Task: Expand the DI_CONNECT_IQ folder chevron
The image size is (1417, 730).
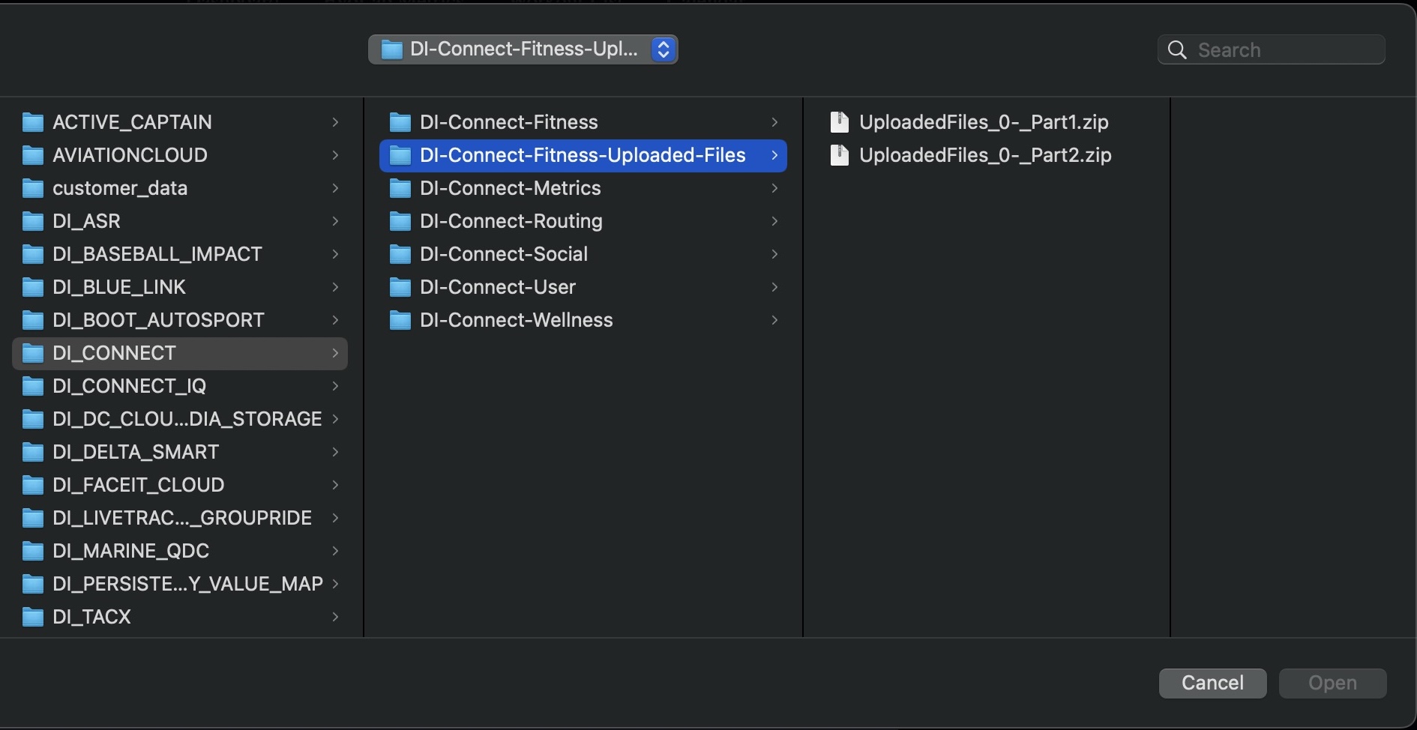Action: point(335,386)
